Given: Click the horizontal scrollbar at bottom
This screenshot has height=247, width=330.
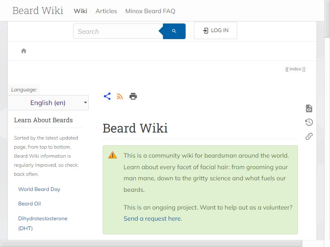Looking at the screenshot, I should point(151,244).
